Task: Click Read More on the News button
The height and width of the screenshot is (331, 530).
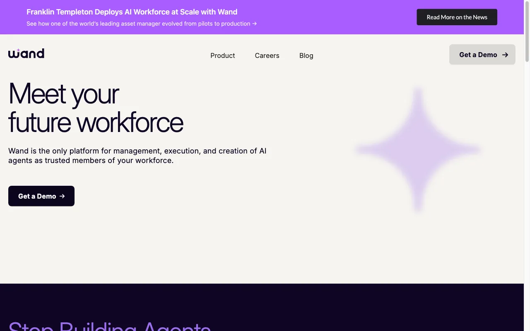Action: (x=457, y=17)
